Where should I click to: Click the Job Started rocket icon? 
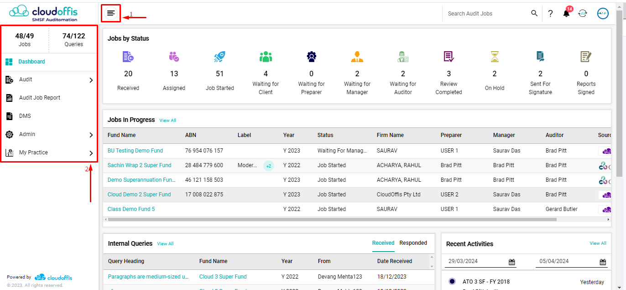click(x=220, y=57)
